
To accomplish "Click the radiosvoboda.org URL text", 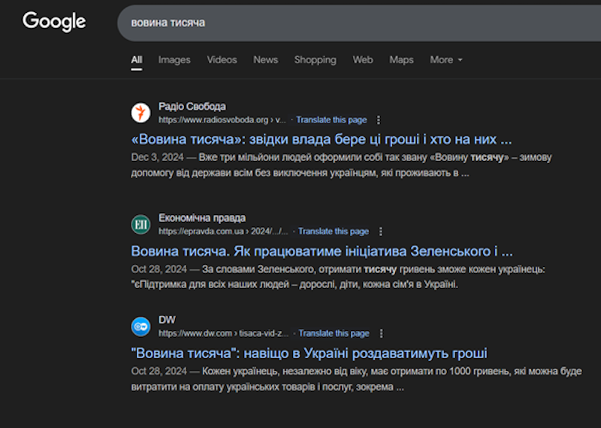I will [x=222, y=120].
